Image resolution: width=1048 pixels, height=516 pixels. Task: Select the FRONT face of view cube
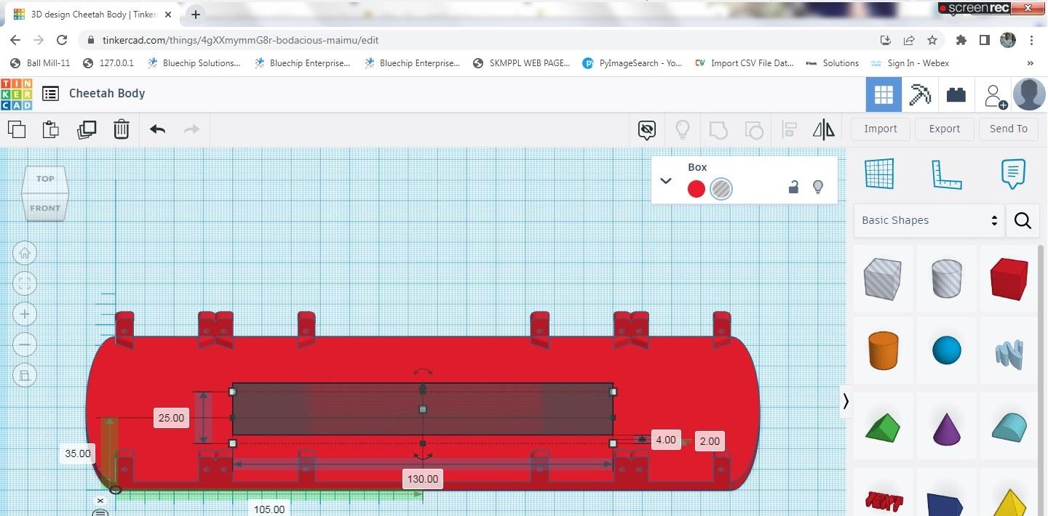[x=45, y=208]
